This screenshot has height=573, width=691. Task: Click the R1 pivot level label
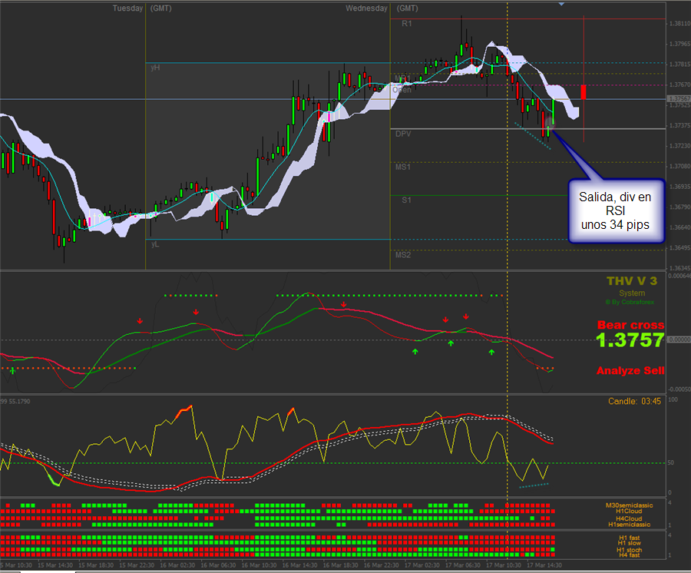pyautogui.click(x=406, y=23)
